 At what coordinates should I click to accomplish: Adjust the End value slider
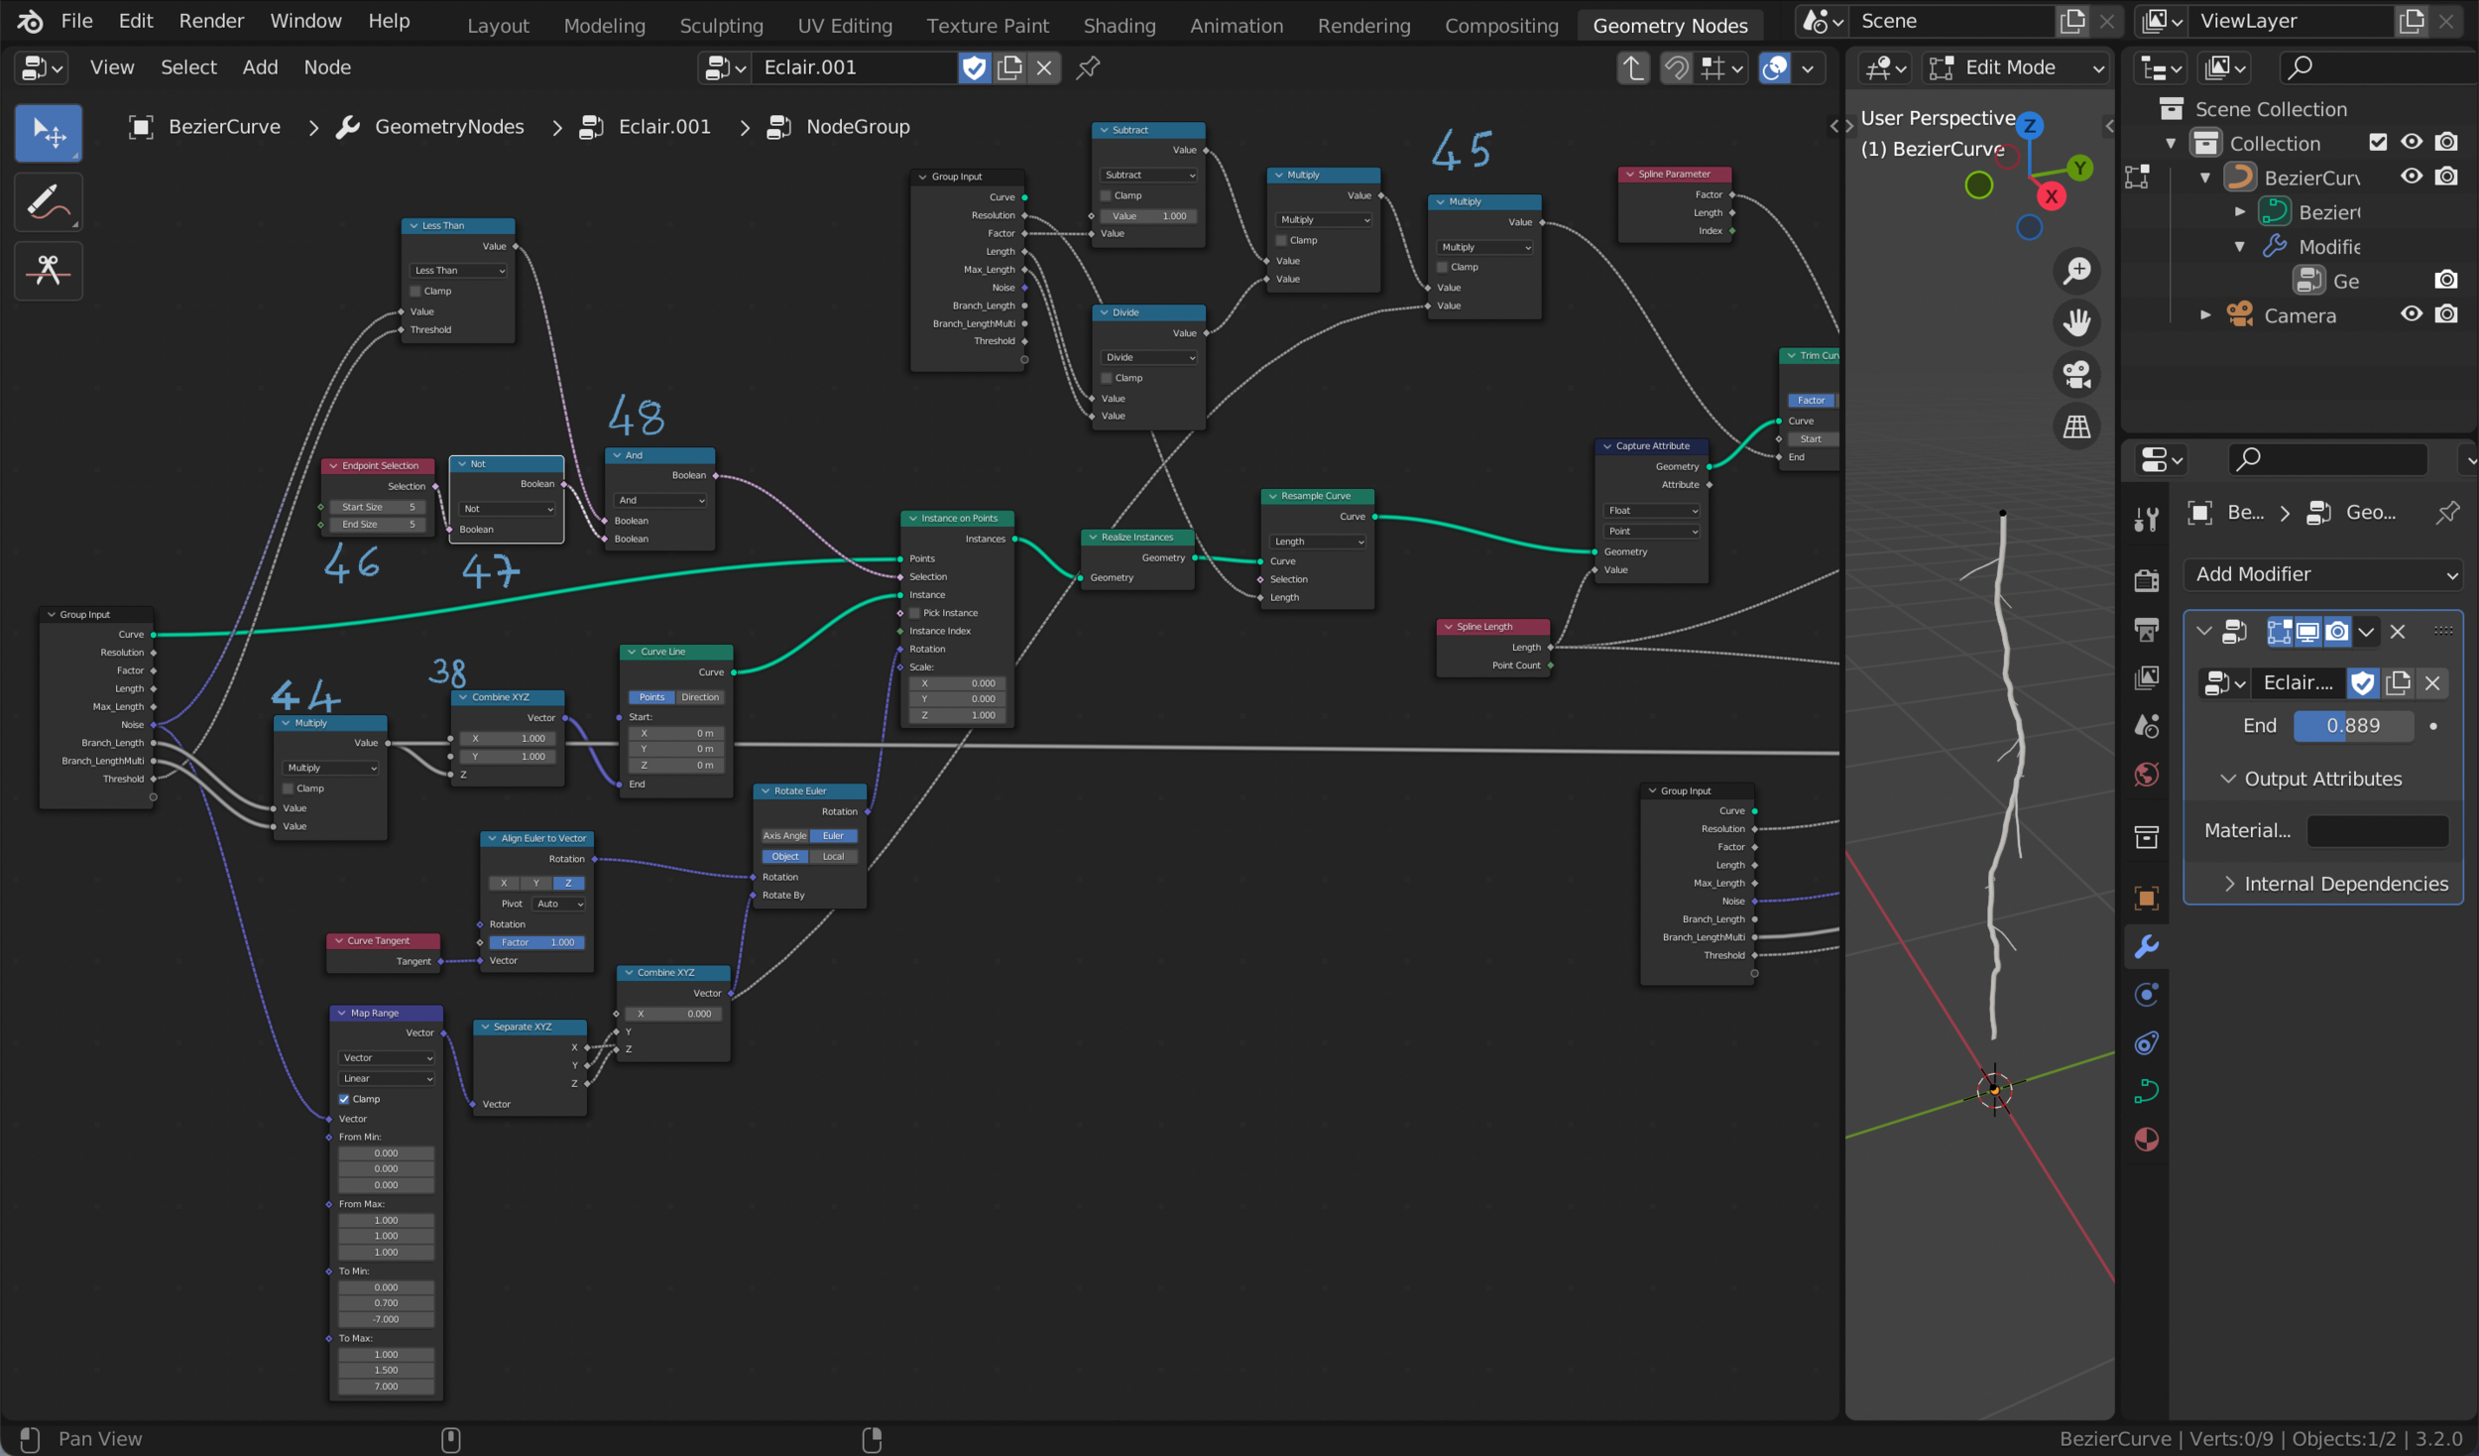click(x=2353, y=726)
